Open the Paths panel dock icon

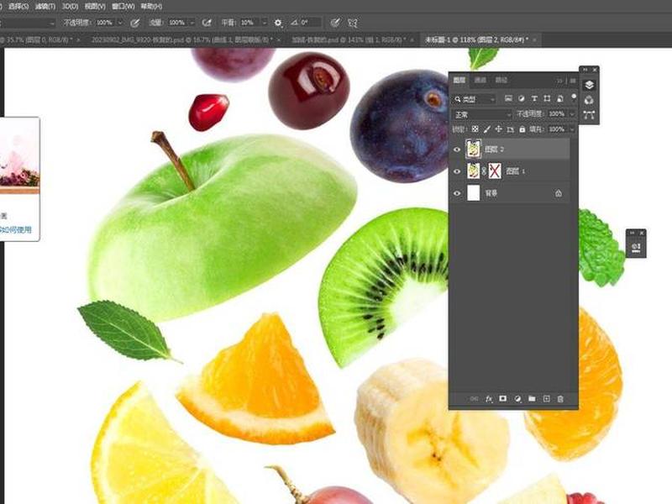(x=590, y=115)
